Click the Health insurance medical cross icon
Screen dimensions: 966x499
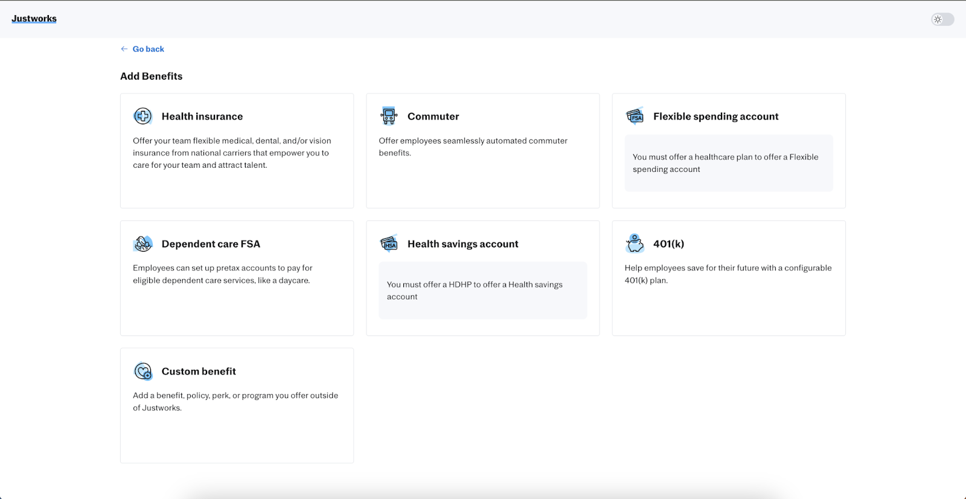(143, 116)
